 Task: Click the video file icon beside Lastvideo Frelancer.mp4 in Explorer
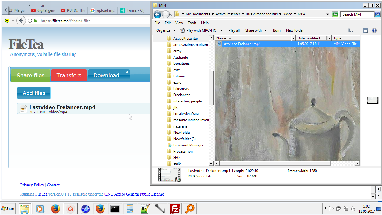(219, 44)
